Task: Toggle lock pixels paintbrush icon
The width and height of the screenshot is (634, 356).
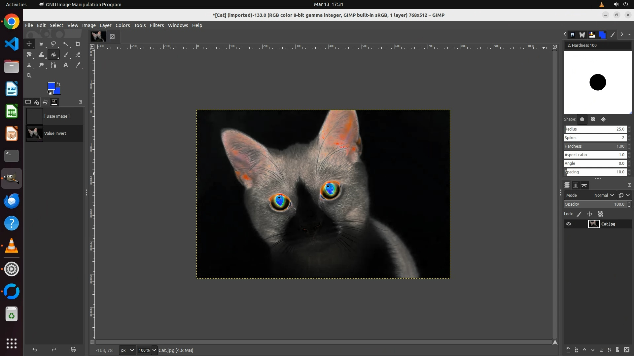Action: point(579,214)
